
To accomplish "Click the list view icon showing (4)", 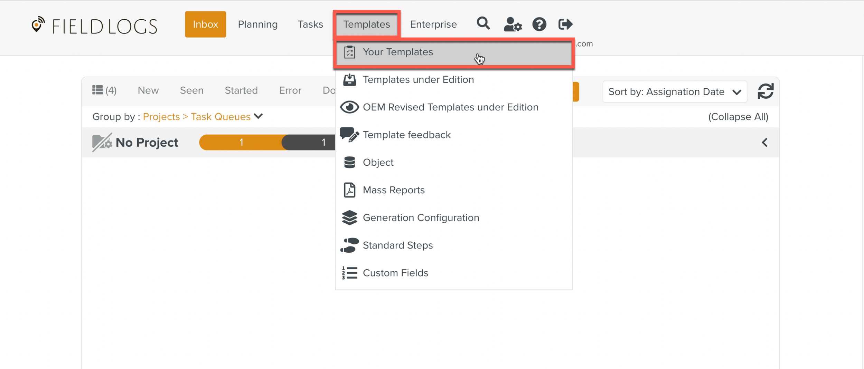I will (104, 90).
